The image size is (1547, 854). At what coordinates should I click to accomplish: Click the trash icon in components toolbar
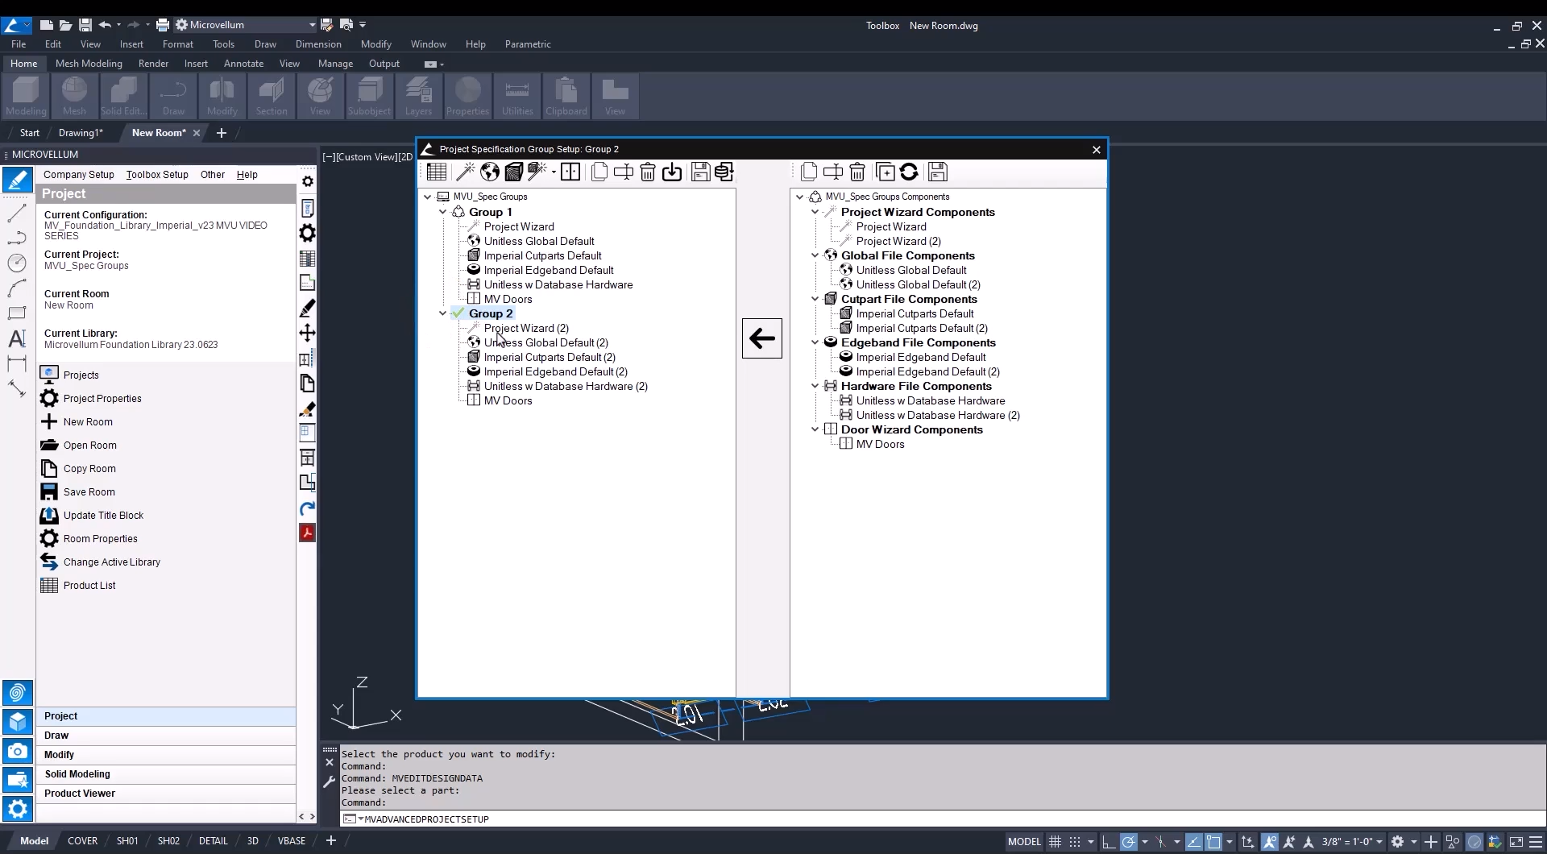(x=857, y=172)
